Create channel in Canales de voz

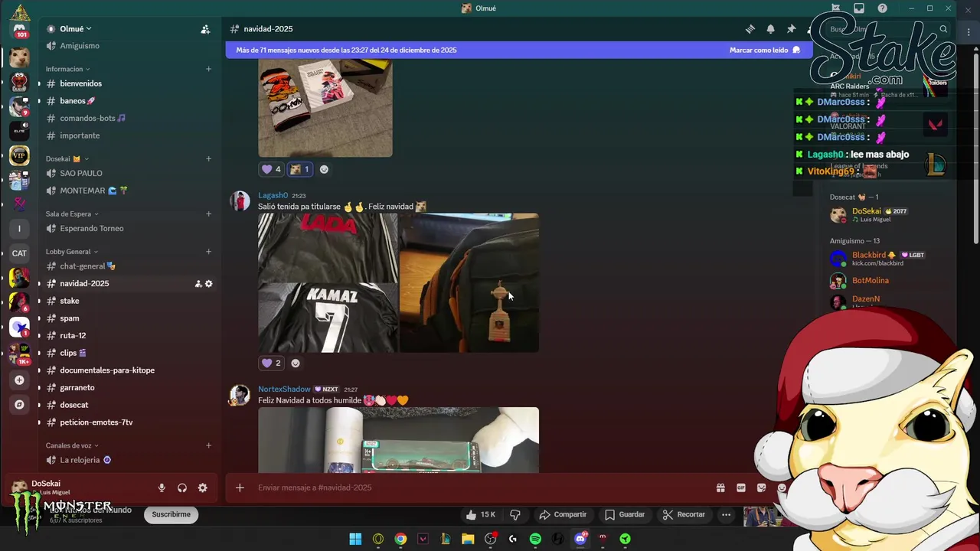click(208, 445)
